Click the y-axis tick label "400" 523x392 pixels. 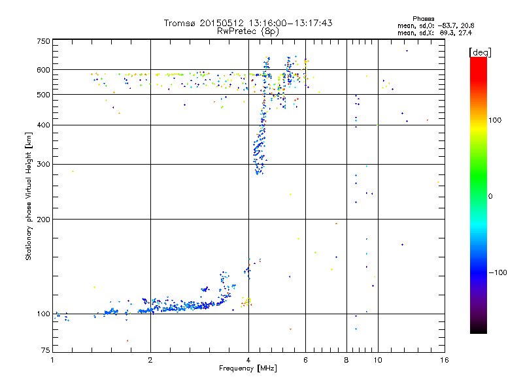(x=43, y=125)
